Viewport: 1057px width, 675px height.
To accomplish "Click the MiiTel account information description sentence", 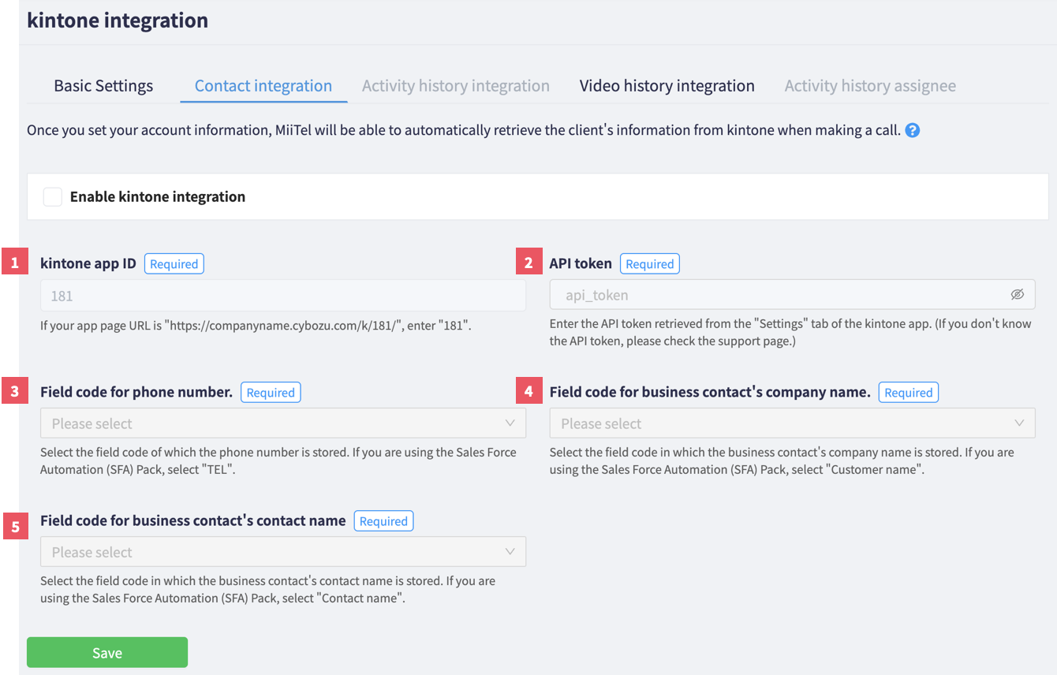I will click(464, 130).
